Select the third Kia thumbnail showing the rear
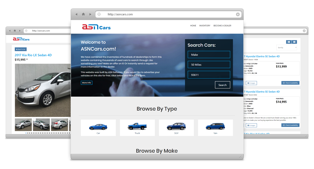 pos(59,125)
